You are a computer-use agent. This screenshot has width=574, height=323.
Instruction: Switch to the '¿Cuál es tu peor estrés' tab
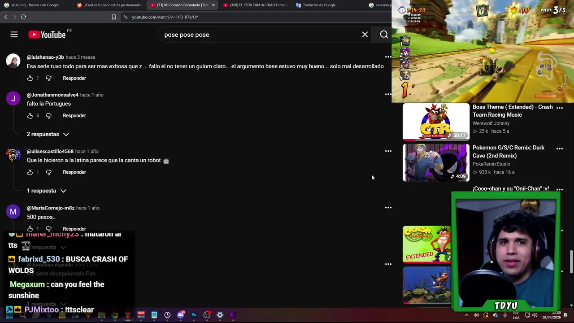click(x=109, y=5)
